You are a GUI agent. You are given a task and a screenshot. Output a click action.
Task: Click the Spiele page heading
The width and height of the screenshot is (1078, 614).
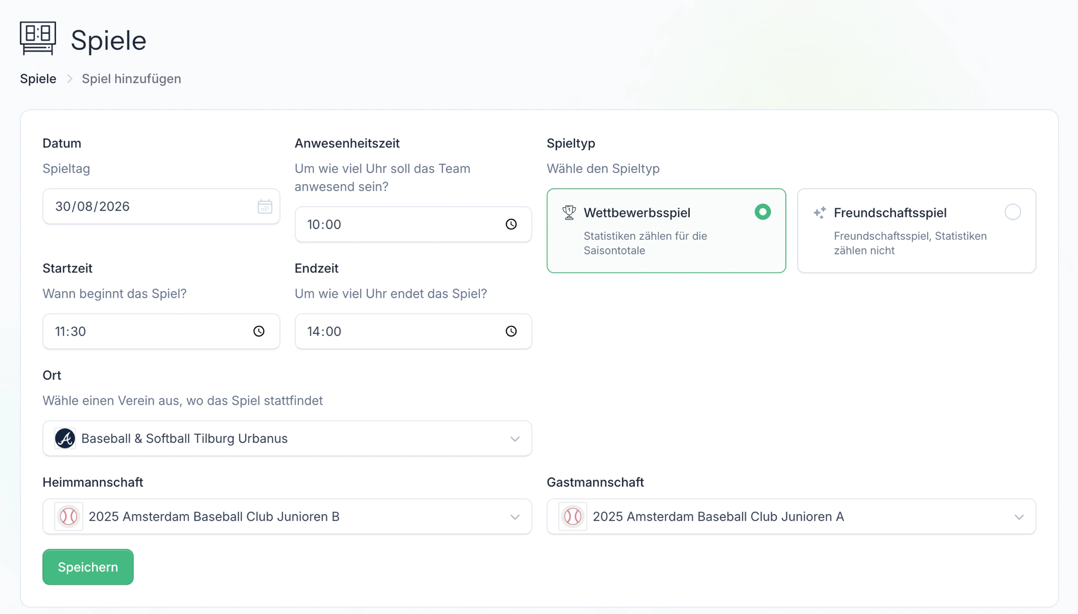coord(109,41)
